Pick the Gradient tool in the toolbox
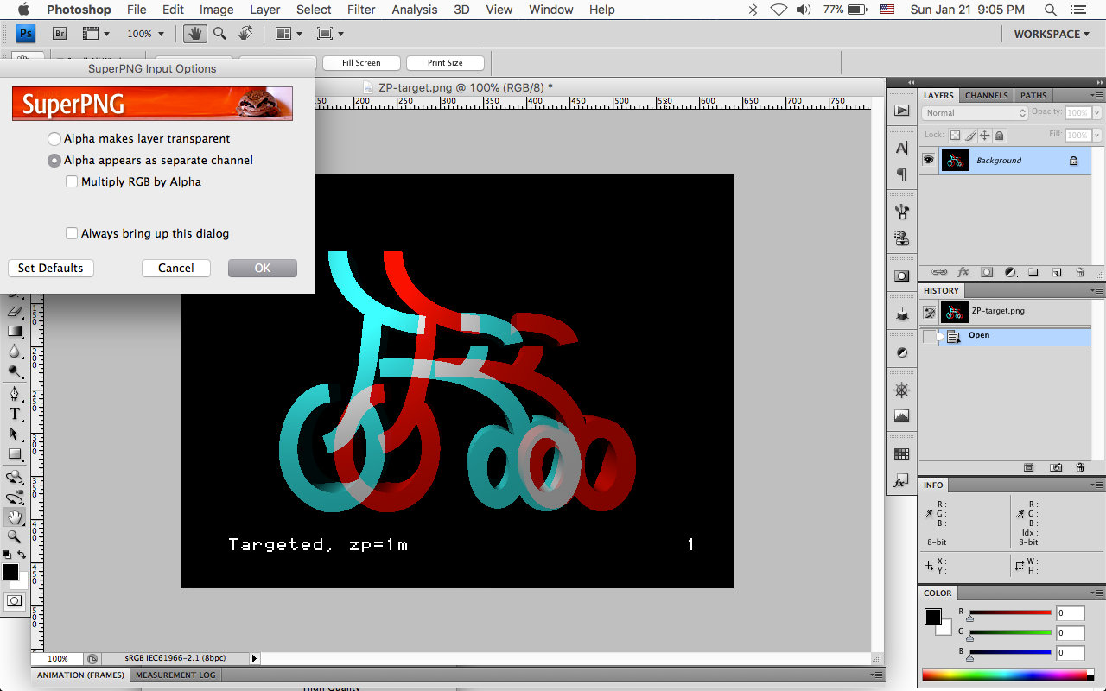 15,331
